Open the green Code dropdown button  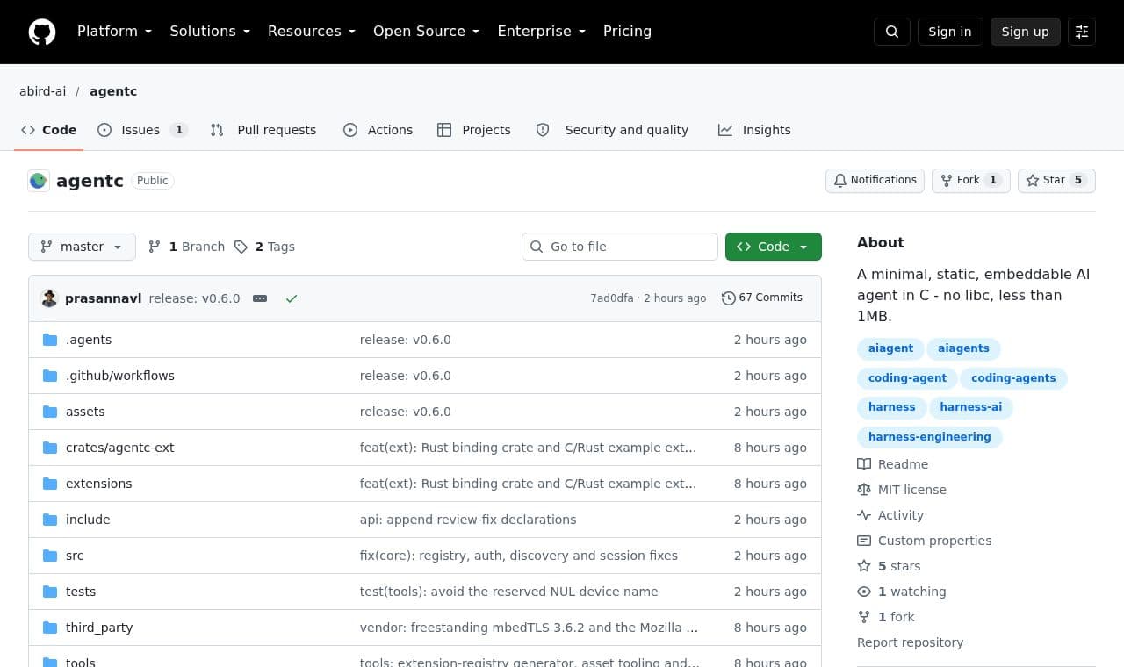774,247
